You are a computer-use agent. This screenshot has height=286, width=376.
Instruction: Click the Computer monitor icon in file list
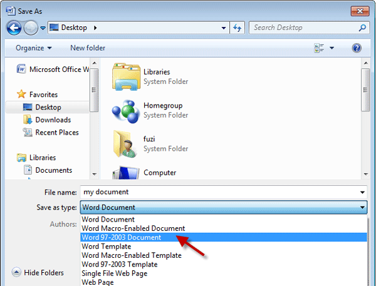pos(126,173)
